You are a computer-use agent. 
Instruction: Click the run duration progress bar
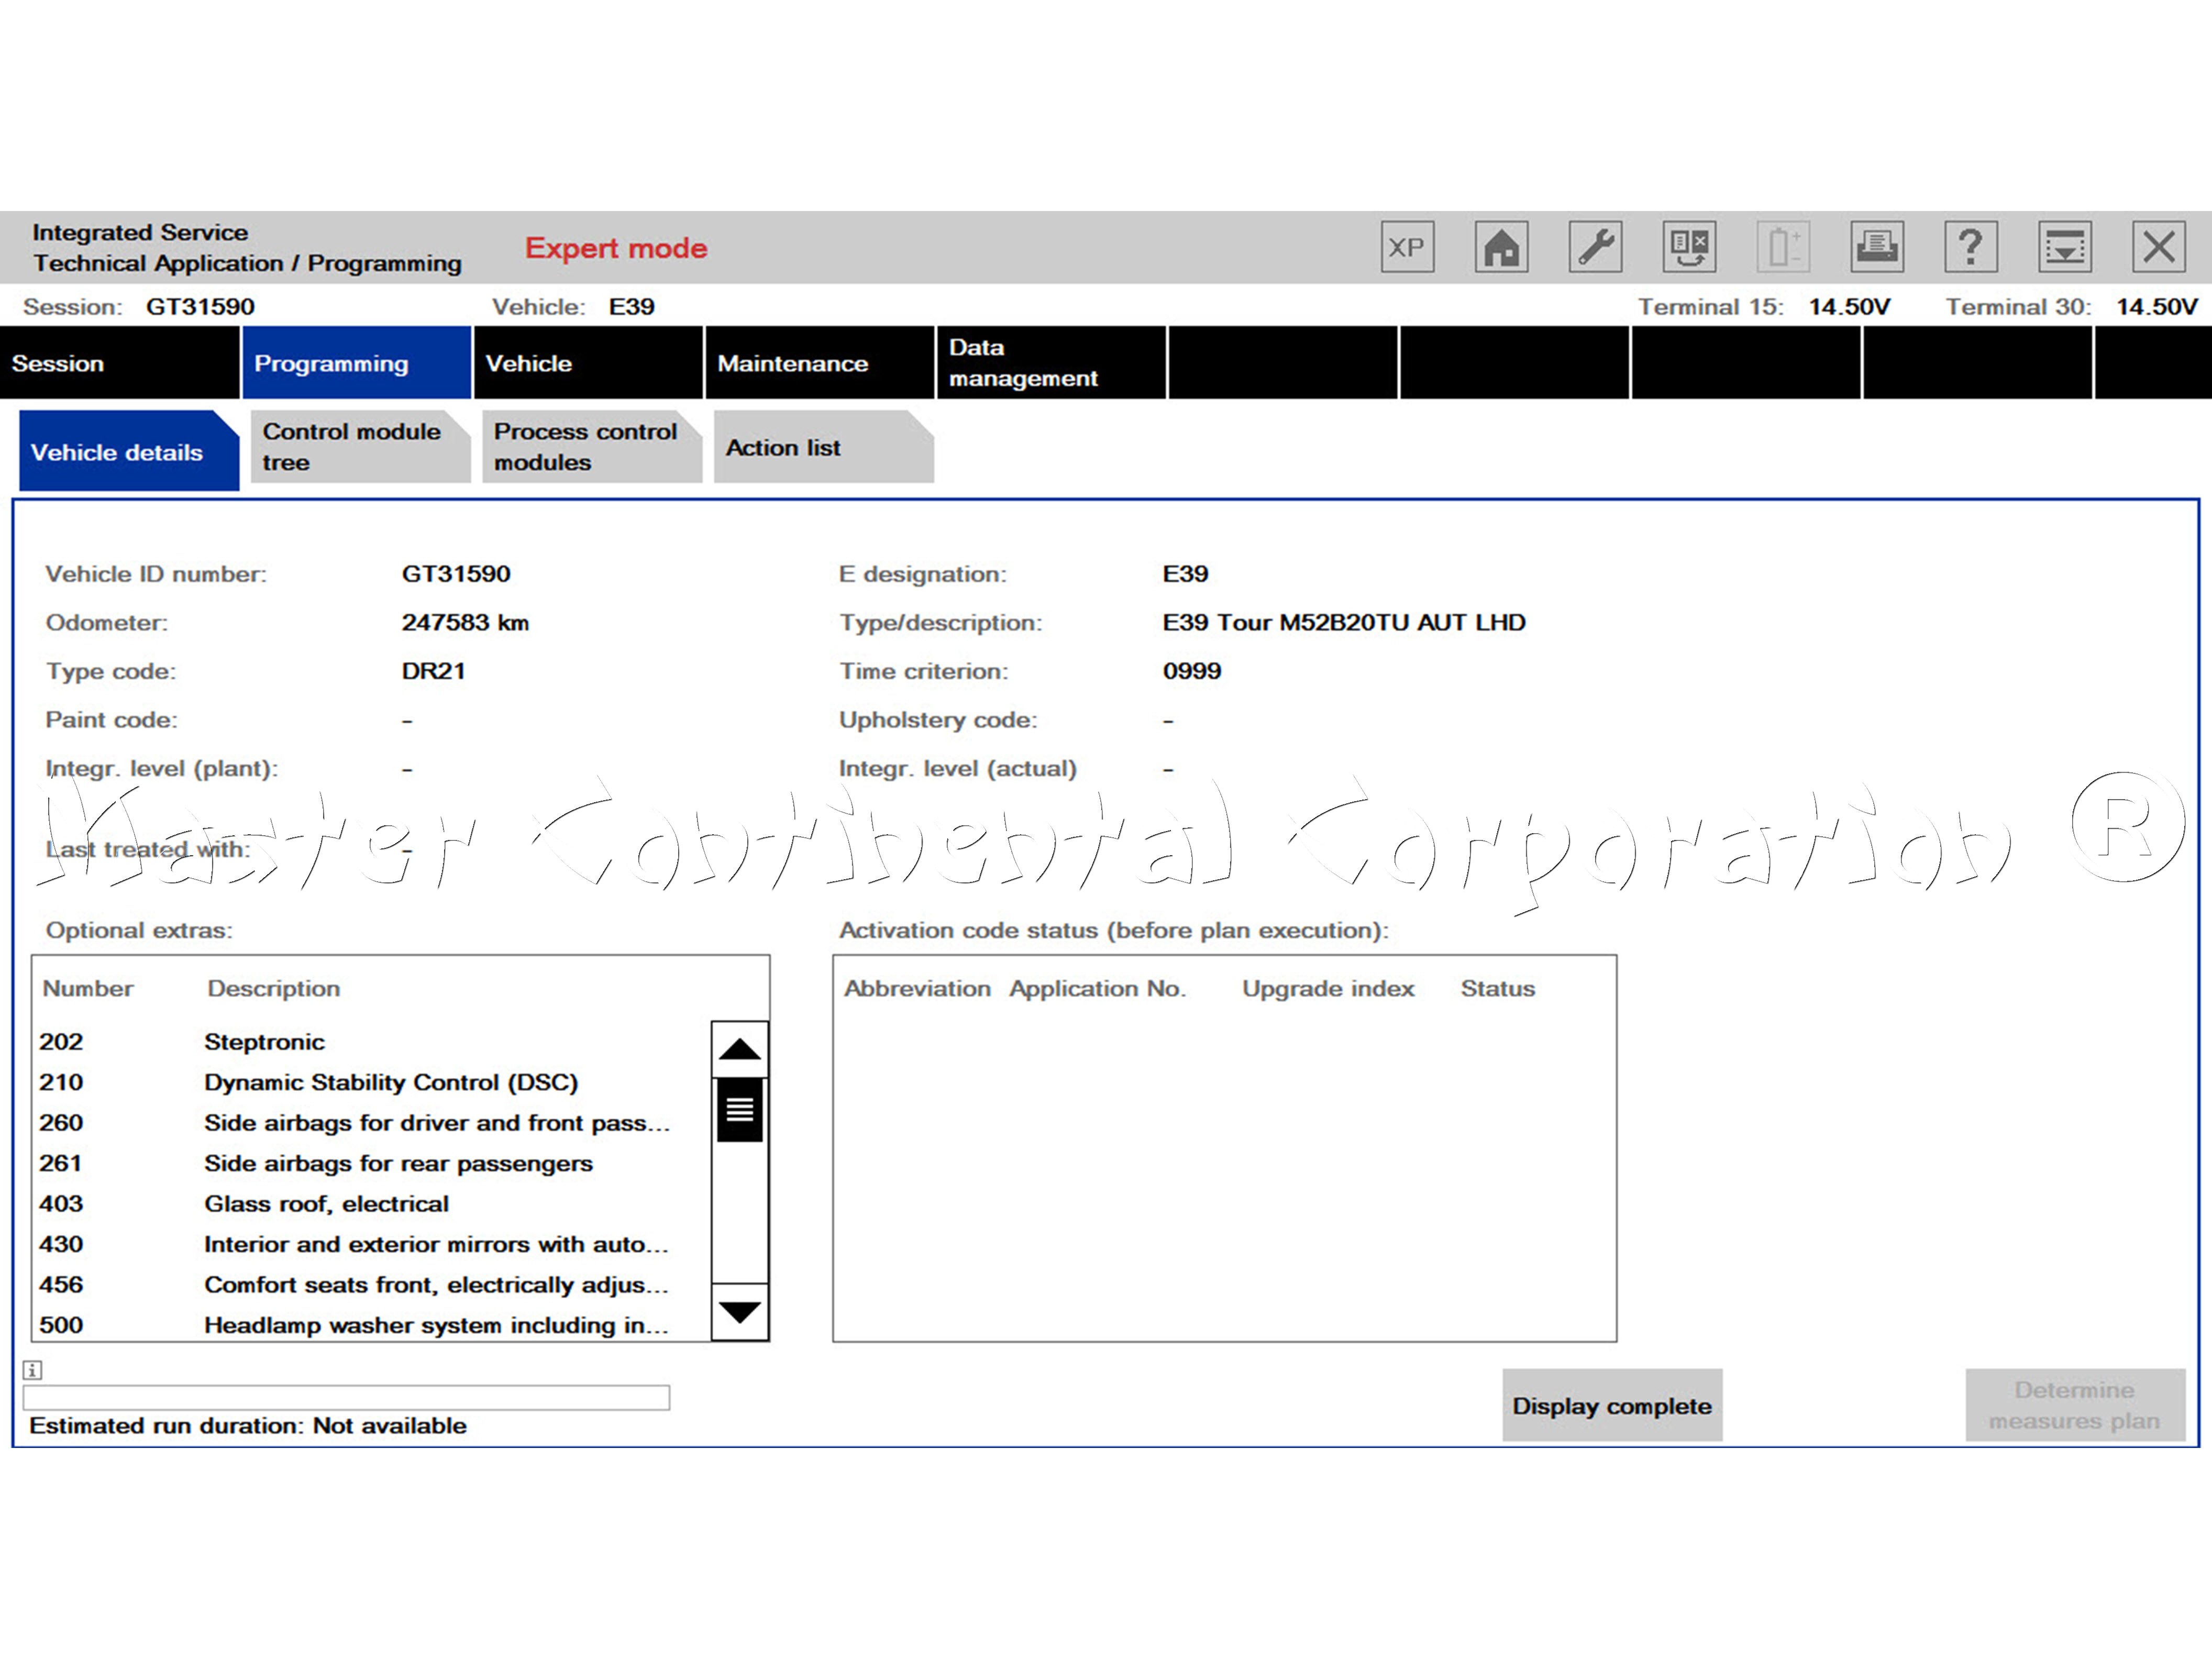pyautogui.click(x=346, y=1398)
